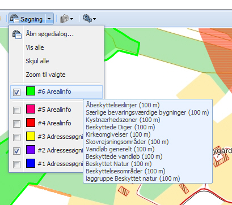The image size is (232, 205).
Task: Select the #1 Adressesøgning label
Action: pyautogui.click(x=60, y=164)
